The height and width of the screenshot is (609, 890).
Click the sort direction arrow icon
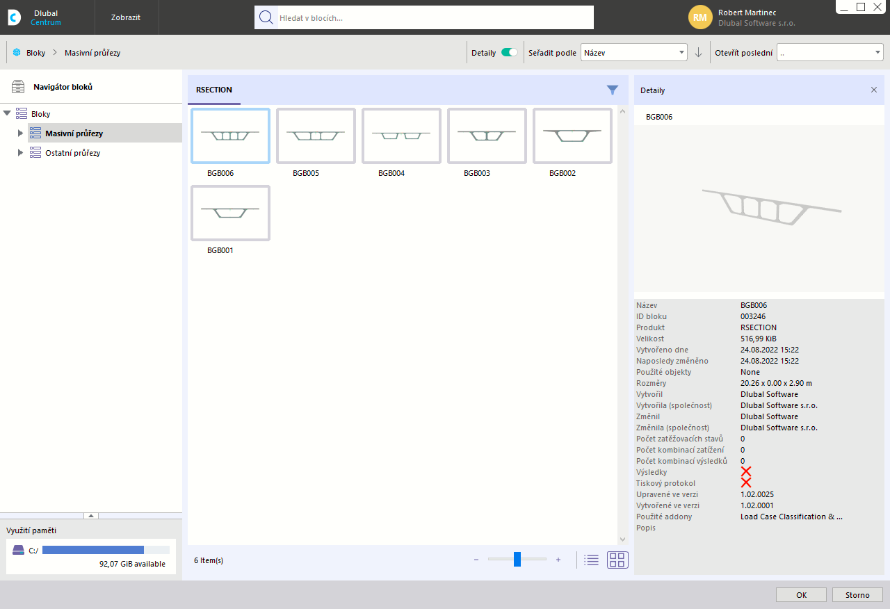click(699, 52)
